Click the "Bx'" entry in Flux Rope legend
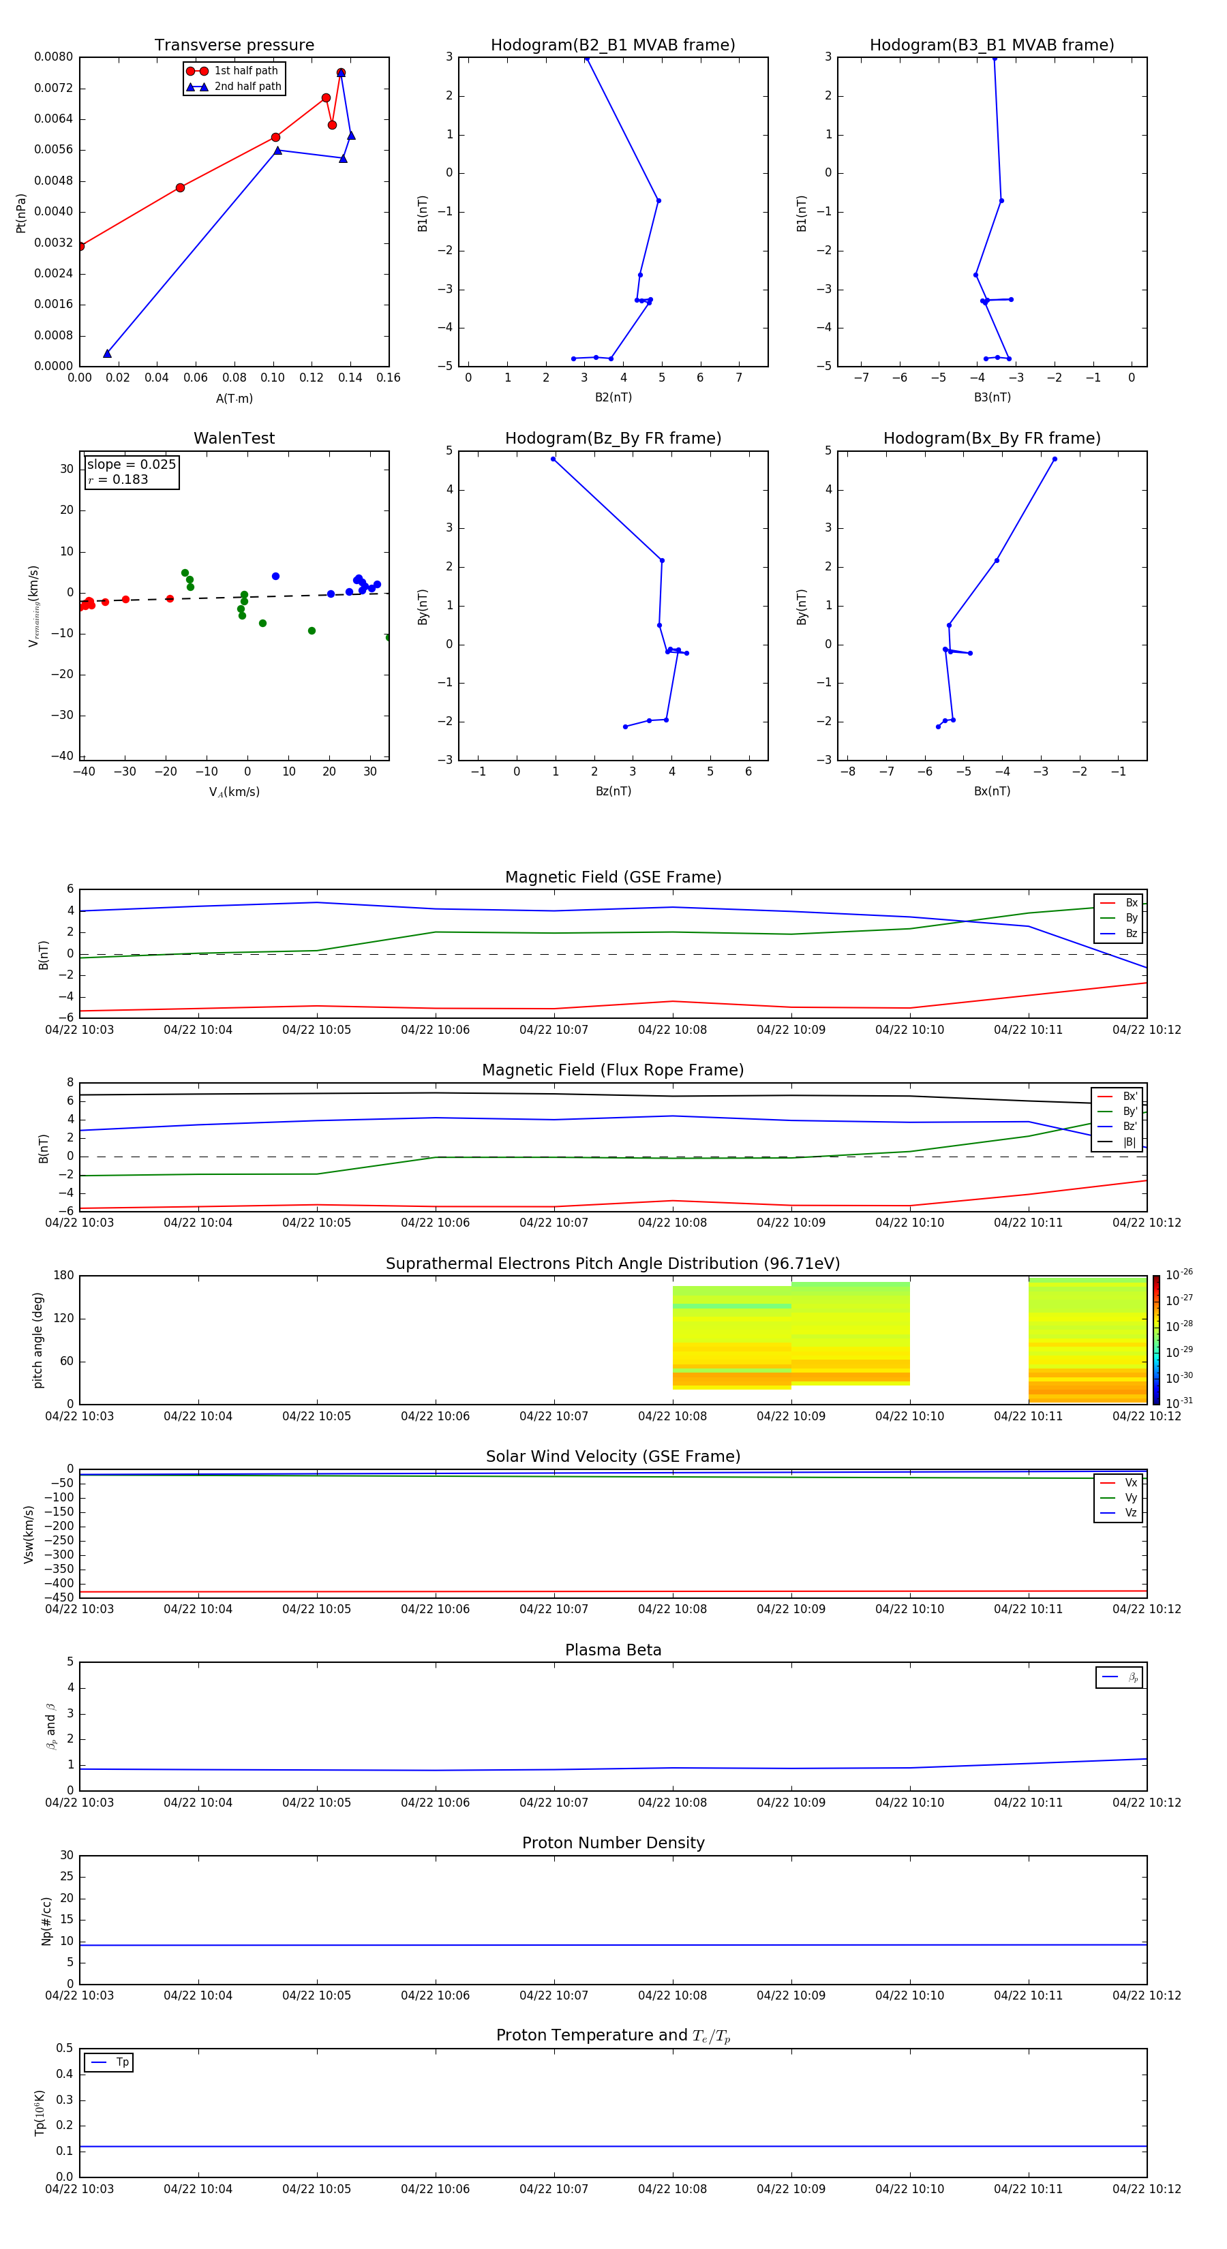The width and height of the screenshot is (1227, 2249). 1117,1097
